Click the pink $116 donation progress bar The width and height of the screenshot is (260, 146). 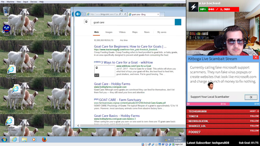click(x=208, y=104)
